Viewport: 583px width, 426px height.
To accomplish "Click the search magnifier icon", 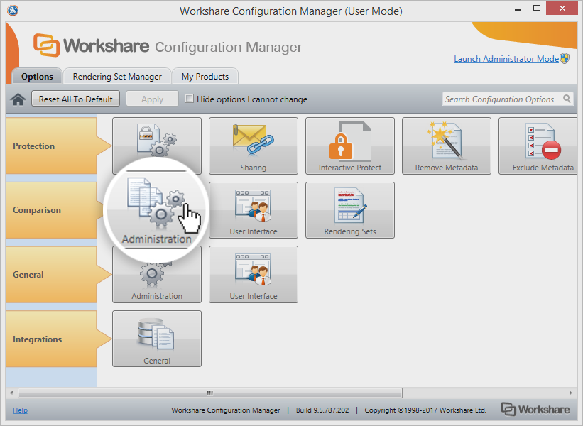I will [x=567, y=99].
